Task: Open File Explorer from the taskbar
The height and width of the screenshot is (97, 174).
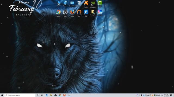Action: (51, 95)
